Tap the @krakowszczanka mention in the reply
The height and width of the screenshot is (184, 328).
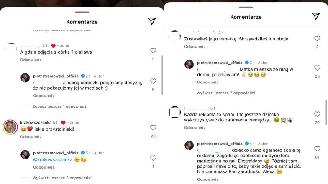tap(46, 159)
